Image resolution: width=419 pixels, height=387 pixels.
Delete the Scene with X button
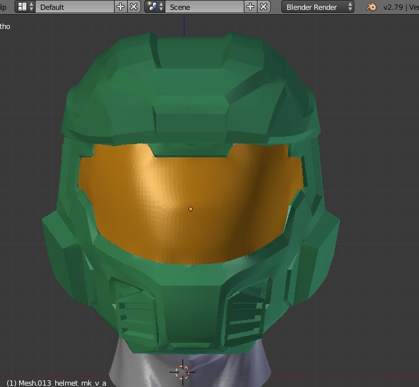264,7
